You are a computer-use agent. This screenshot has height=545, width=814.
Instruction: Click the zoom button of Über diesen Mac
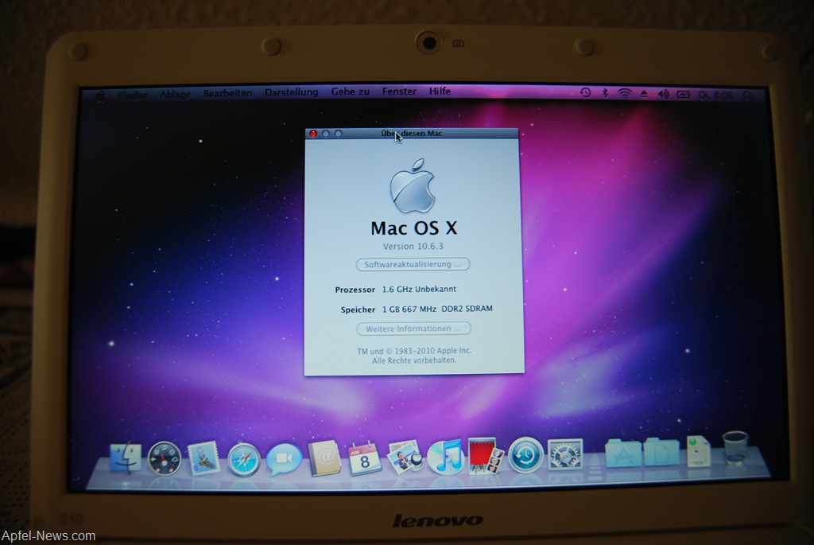338,134
